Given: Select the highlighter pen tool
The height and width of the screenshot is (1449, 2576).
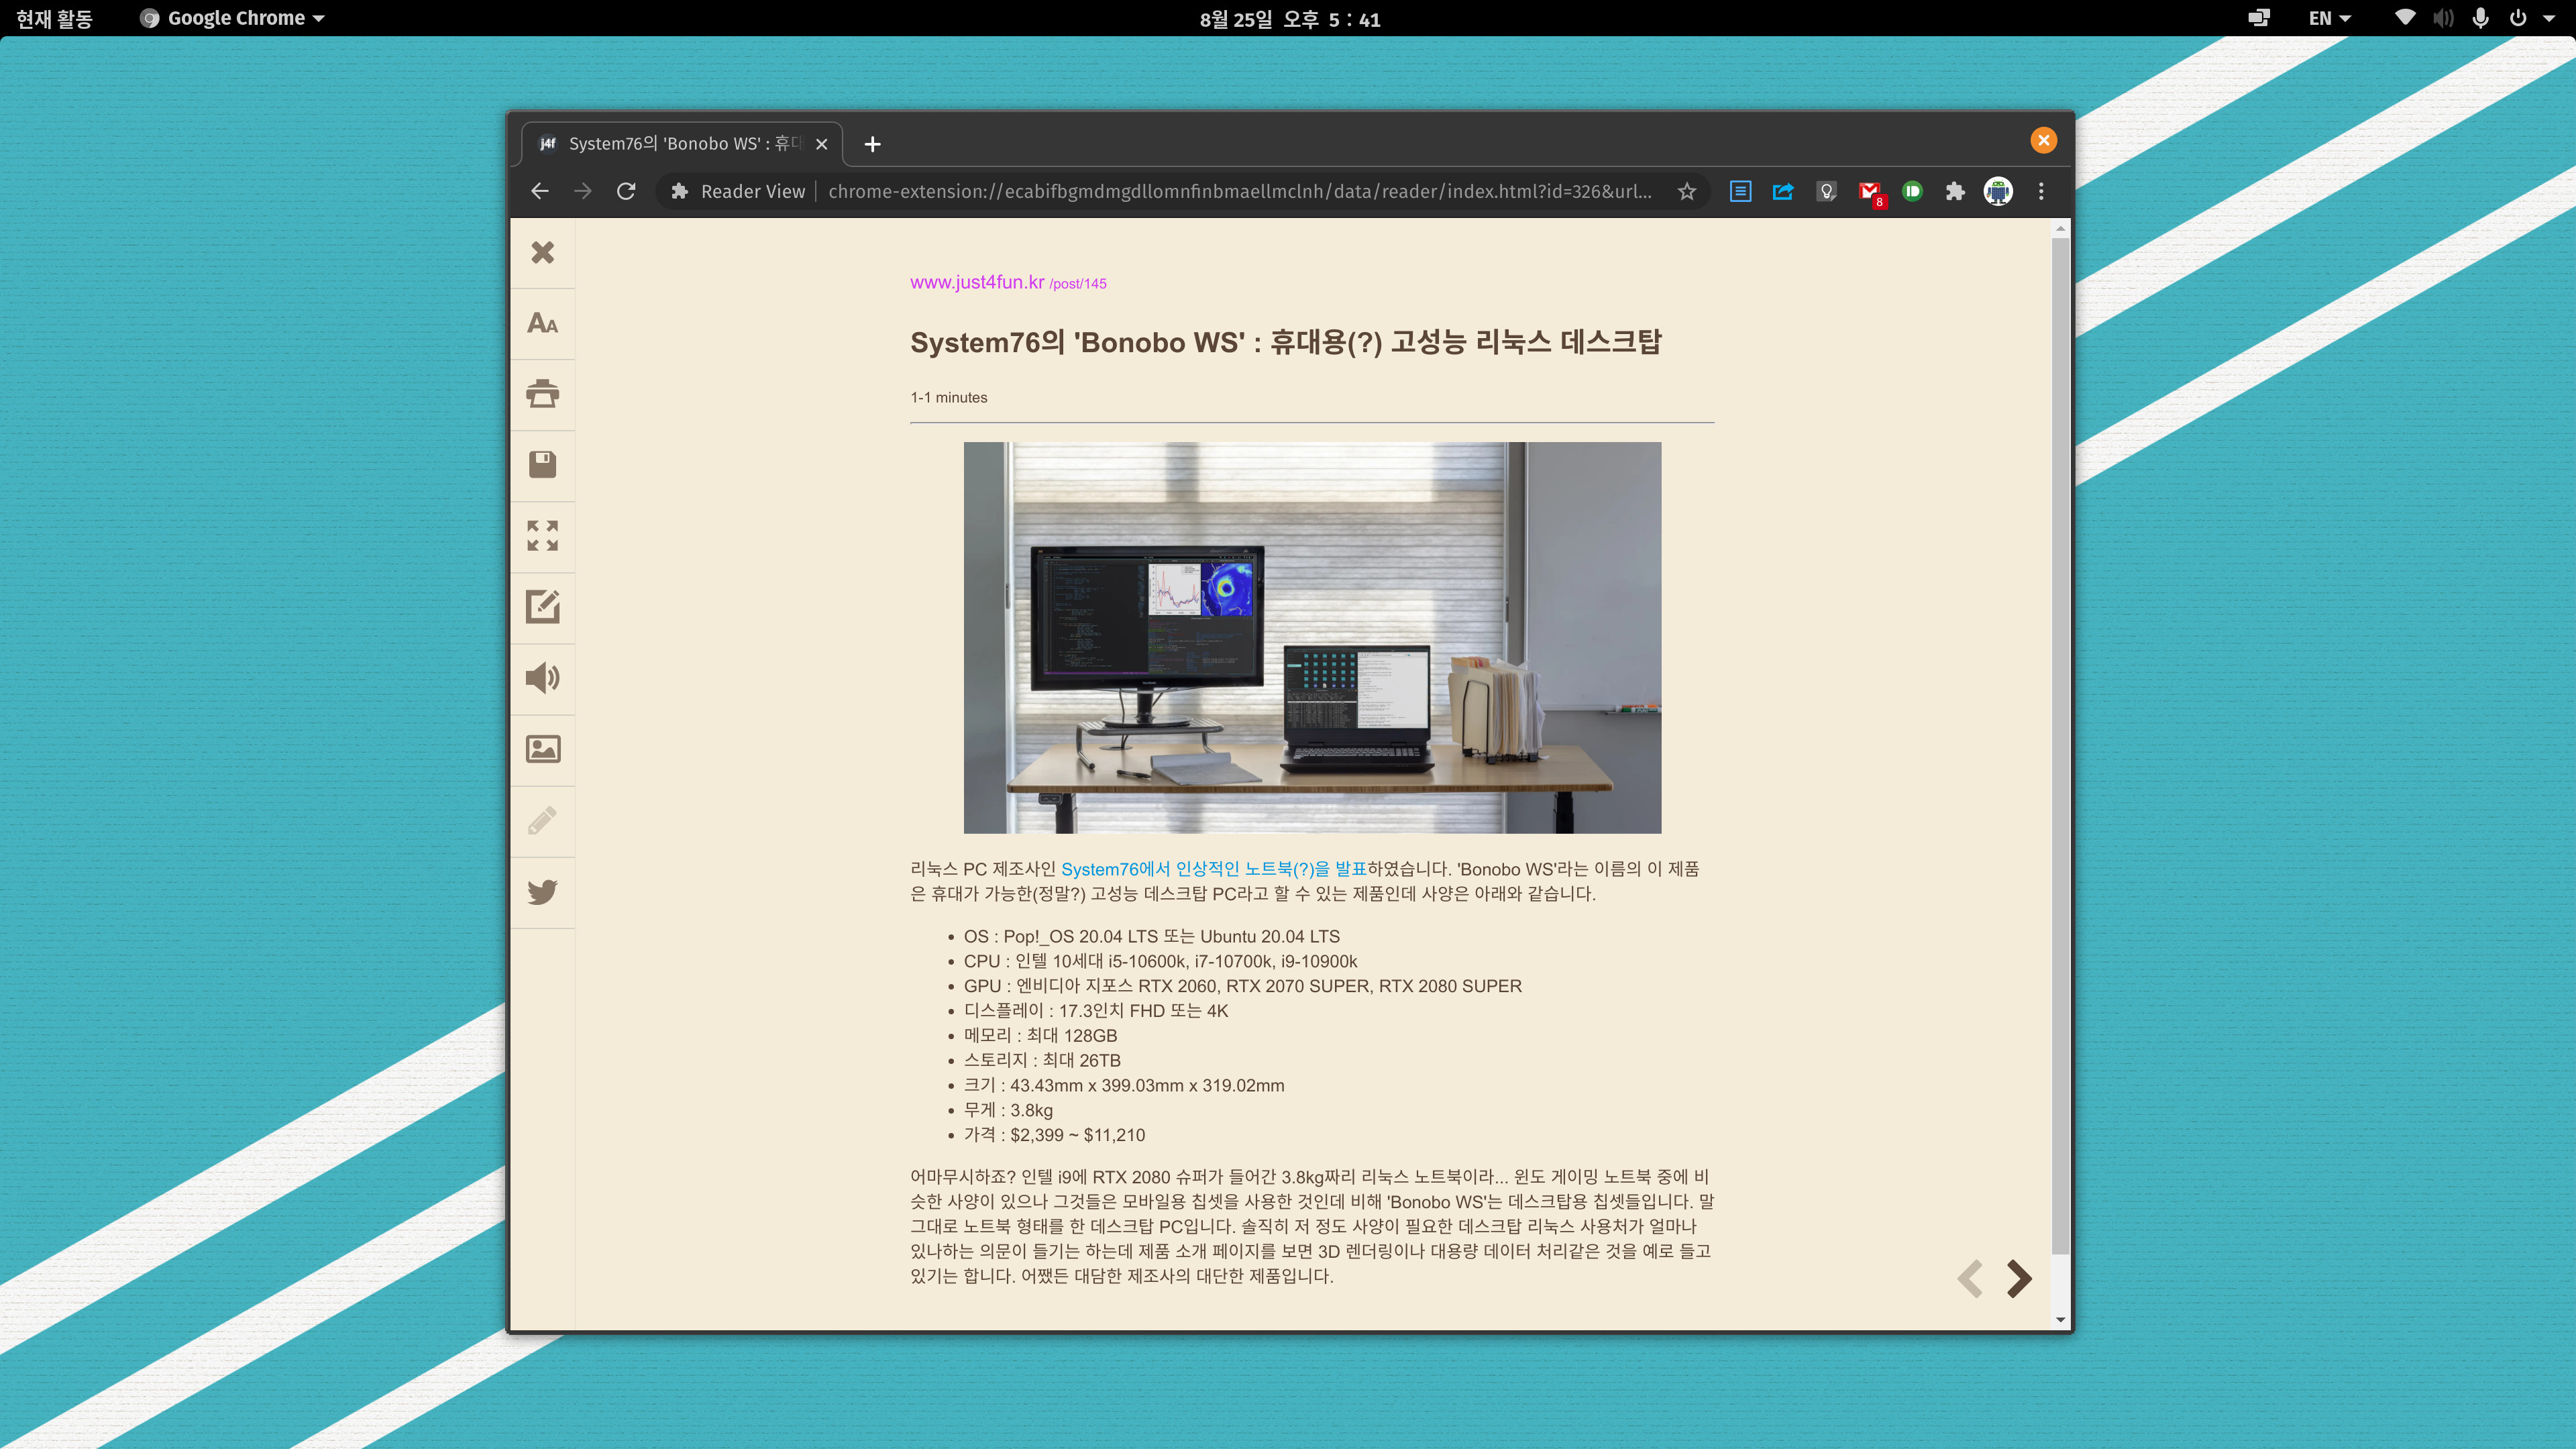Looking at the screenshot, I should 543,820.
